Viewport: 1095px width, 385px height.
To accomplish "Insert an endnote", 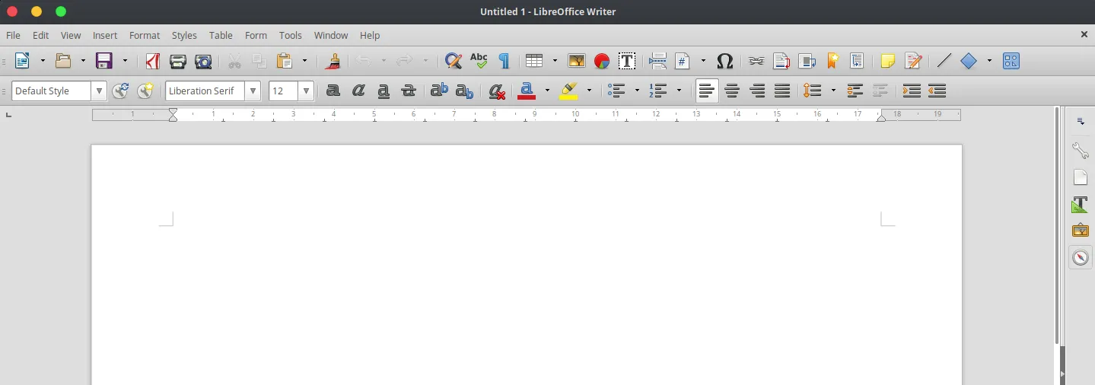I will (x=807, y=61).
